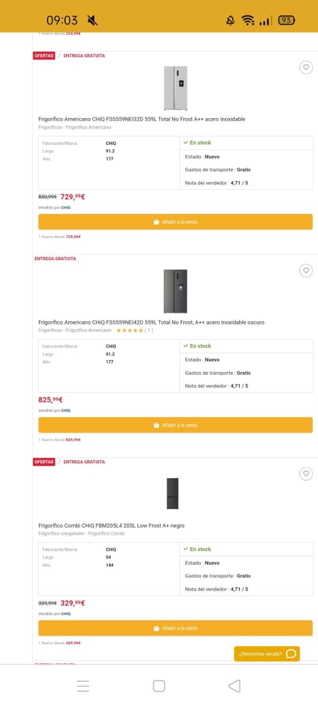Open CHiQ seller link under 825,99€ price
The height and width of the screenshot is (708, 318).
point(66,410)
